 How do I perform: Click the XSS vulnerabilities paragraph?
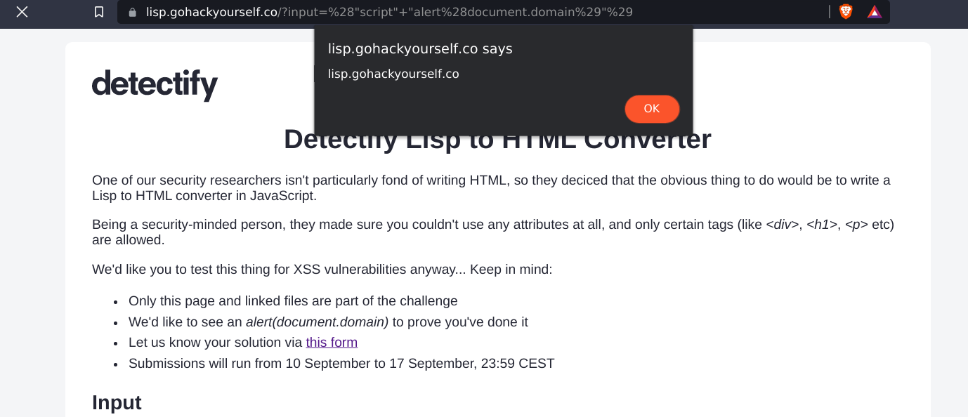pyautogui.click(x=322, y=270)
